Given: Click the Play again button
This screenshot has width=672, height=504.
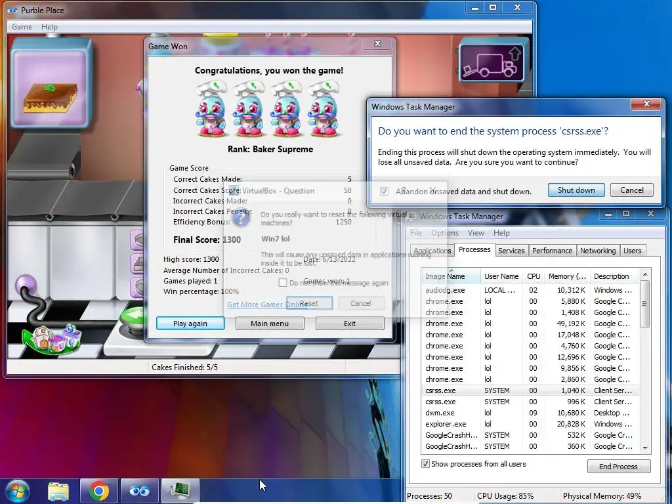Looking at the screenshot, I should (x=190, y=324).
